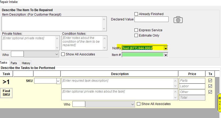This screenshot has width=221, height=118.
Task: Expand the task Who associate dropdown
Action: (x=133, y=104)
